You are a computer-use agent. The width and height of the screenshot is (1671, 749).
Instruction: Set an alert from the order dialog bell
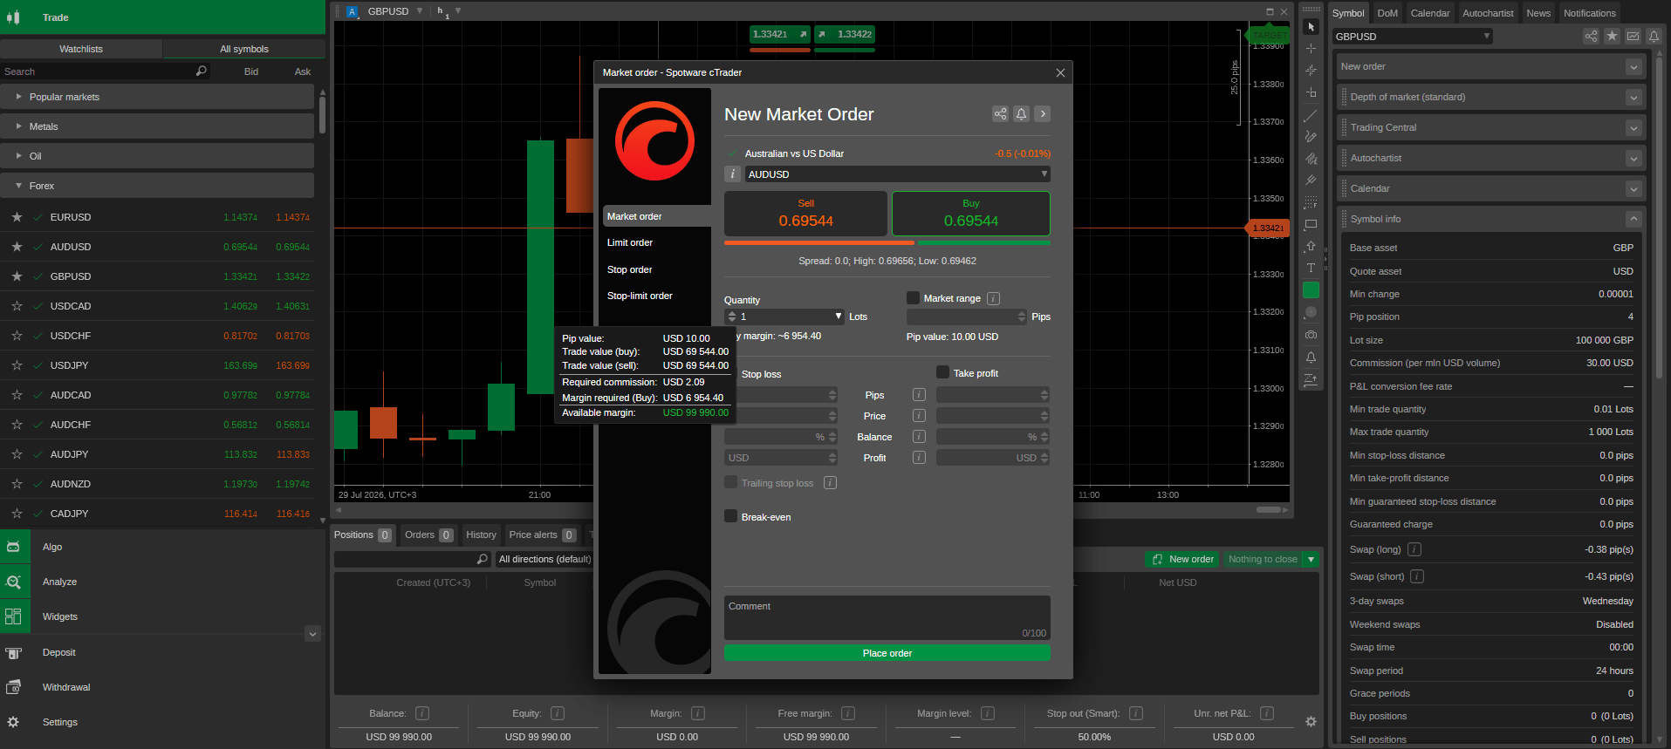coord(1021,113)
